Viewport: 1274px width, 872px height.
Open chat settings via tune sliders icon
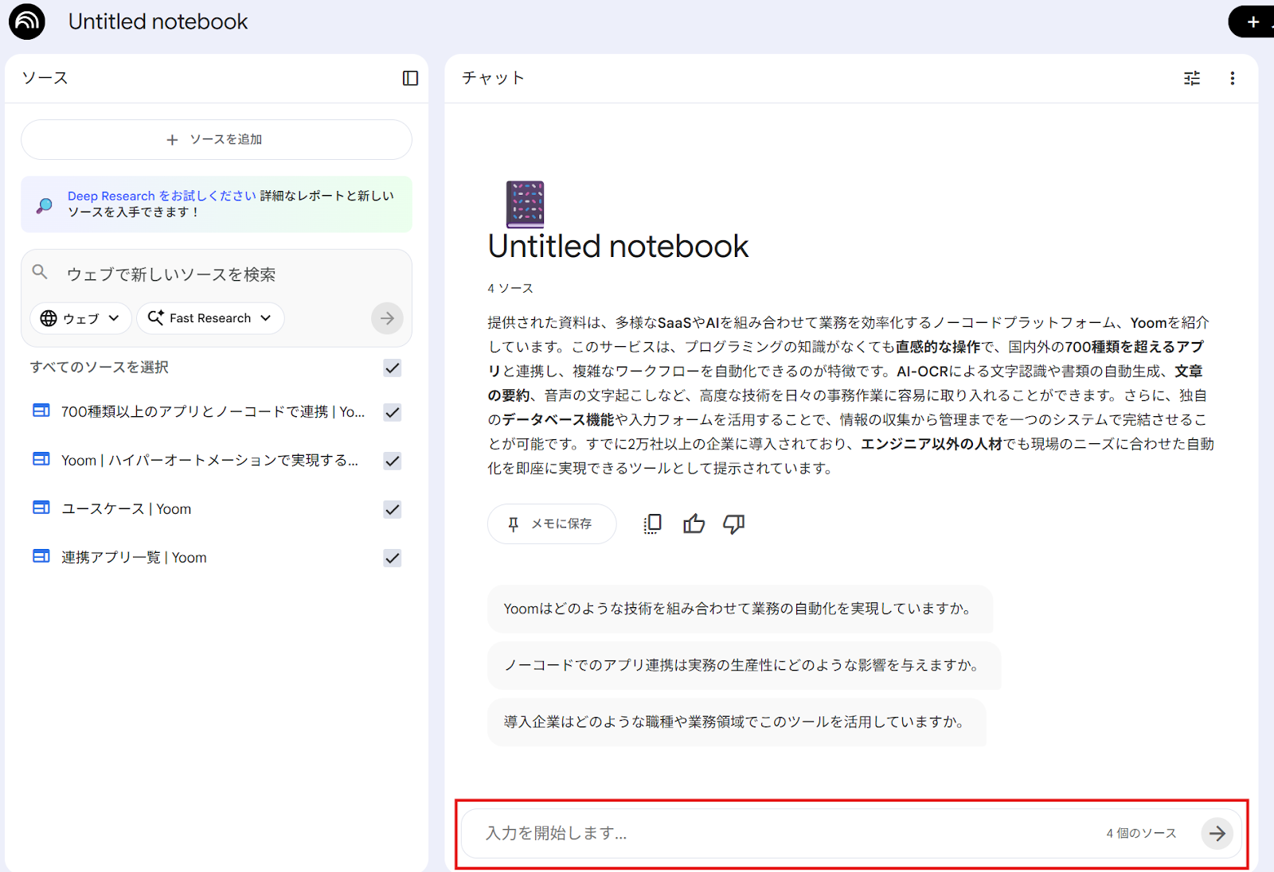[x=1191, y=78]
